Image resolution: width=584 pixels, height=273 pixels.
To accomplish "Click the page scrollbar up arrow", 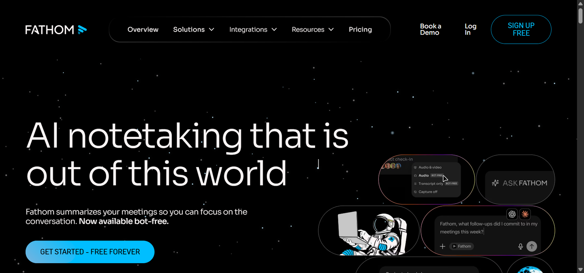I will (x=580, y=3).
